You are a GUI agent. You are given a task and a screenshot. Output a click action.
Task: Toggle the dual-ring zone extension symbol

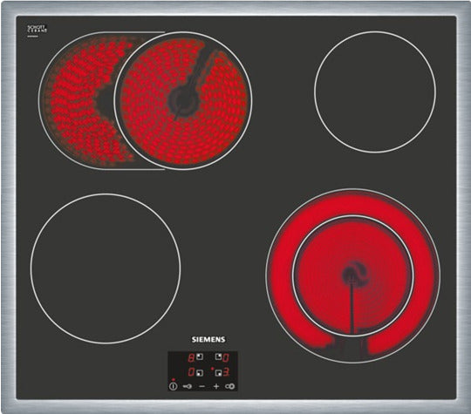click(x=230, y=386)
